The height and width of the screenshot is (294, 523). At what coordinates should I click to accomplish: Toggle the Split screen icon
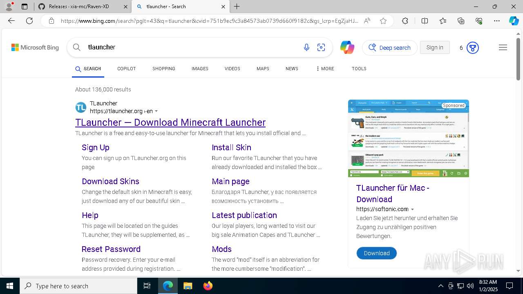click(425, 21)
